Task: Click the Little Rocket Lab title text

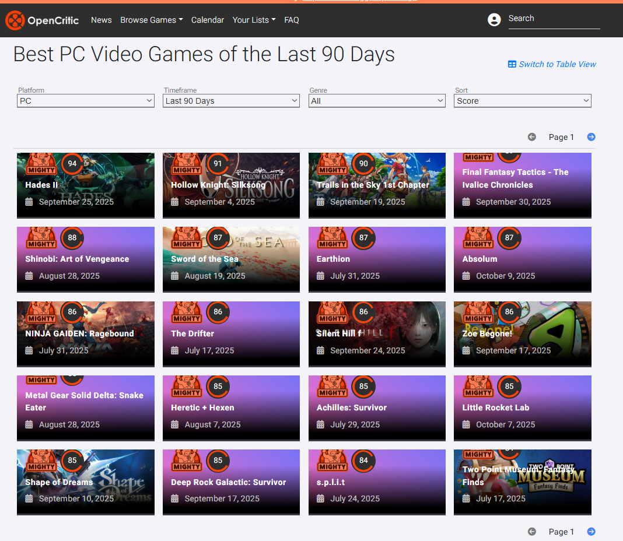Action: [x=495, y=407]
